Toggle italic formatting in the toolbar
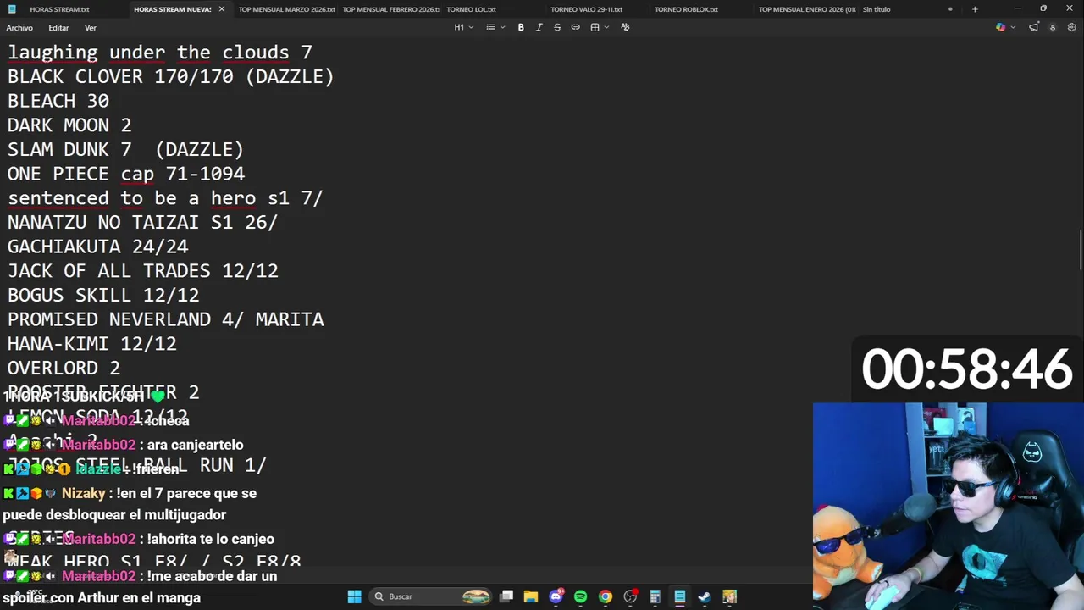 [x=539, y=27]
